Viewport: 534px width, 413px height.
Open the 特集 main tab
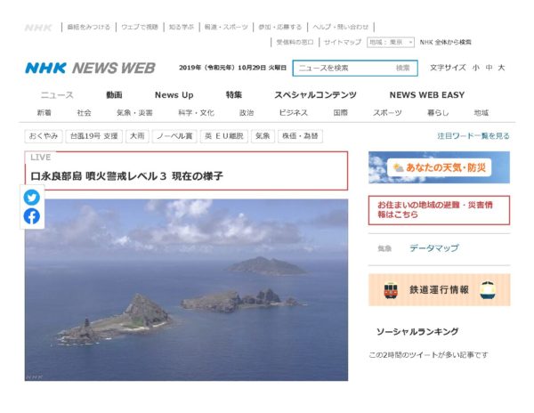(x=234, y=95)
